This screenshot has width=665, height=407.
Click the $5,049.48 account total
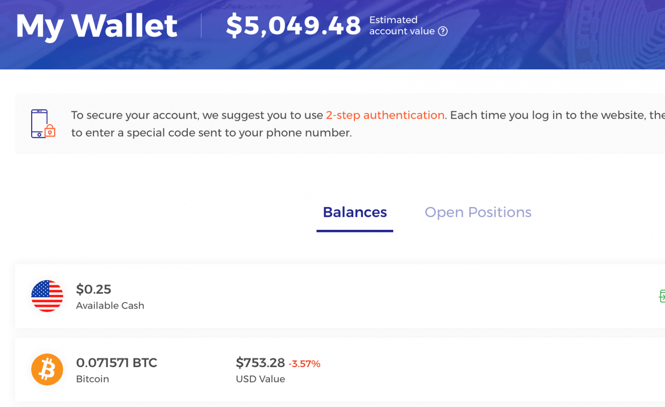click(x=293, y=25)
